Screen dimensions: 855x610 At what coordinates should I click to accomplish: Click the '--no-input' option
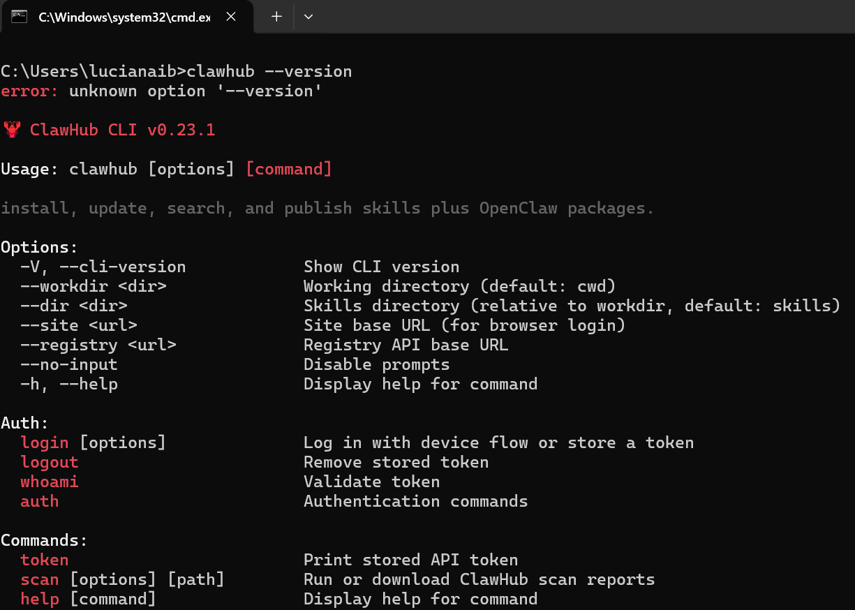(69, 364)
